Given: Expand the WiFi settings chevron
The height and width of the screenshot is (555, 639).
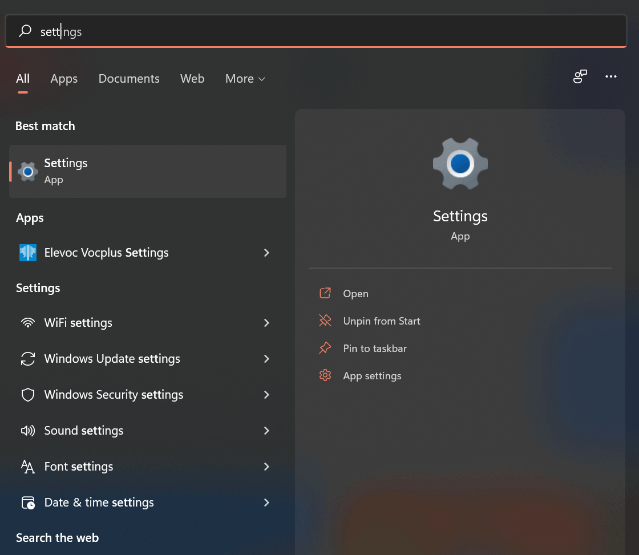Looking at the screenshot, I should click(x=266, y=323).
